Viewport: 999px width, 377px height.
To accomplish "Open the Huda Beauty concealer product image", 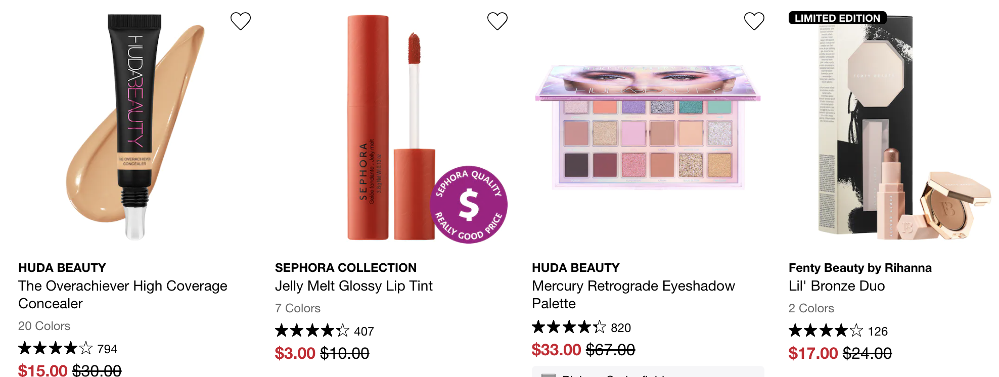I will (135, 126).
